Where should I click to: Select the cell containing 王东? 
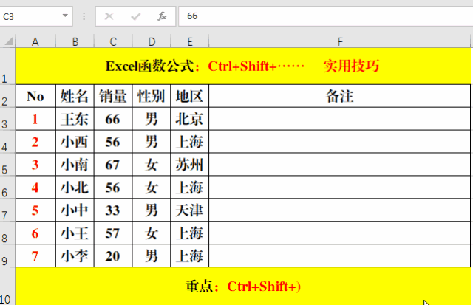pos(75,119)
